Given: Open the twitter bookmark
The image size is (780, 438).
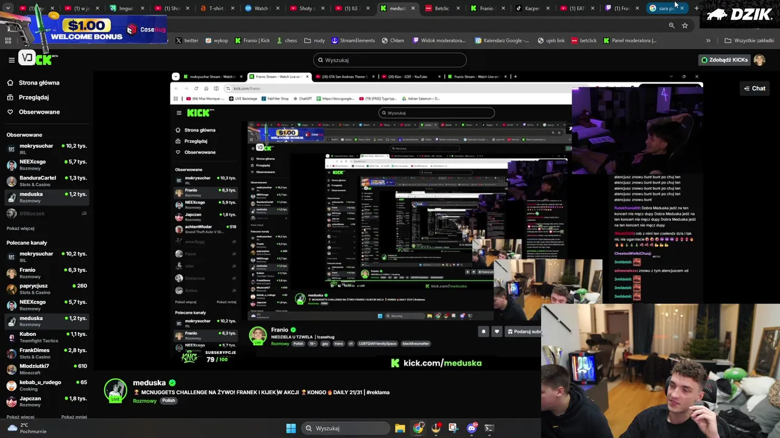Looking at the screenshot, I should [186, 40].
